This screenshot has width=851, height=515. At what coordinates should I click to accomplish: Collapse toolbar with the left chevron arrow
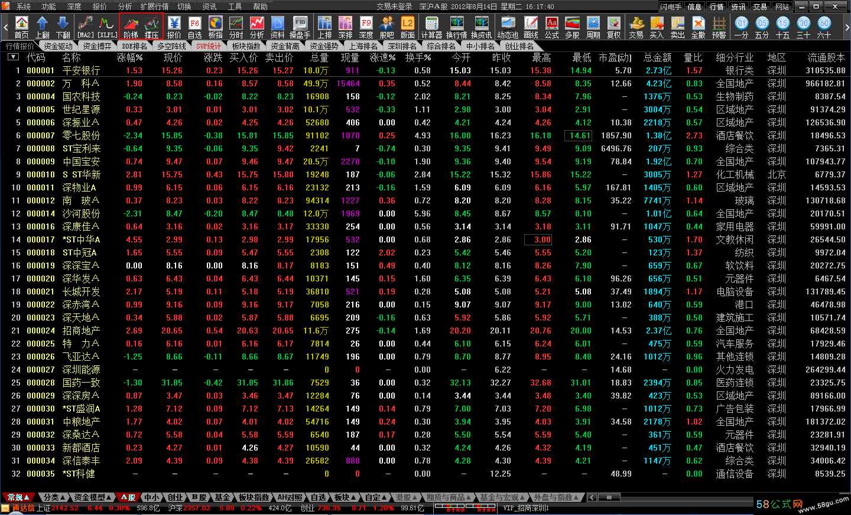tap(6, 27)
